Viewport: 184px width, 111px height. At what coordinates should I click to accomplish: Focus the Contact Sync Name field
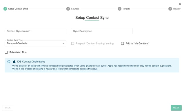35,31
